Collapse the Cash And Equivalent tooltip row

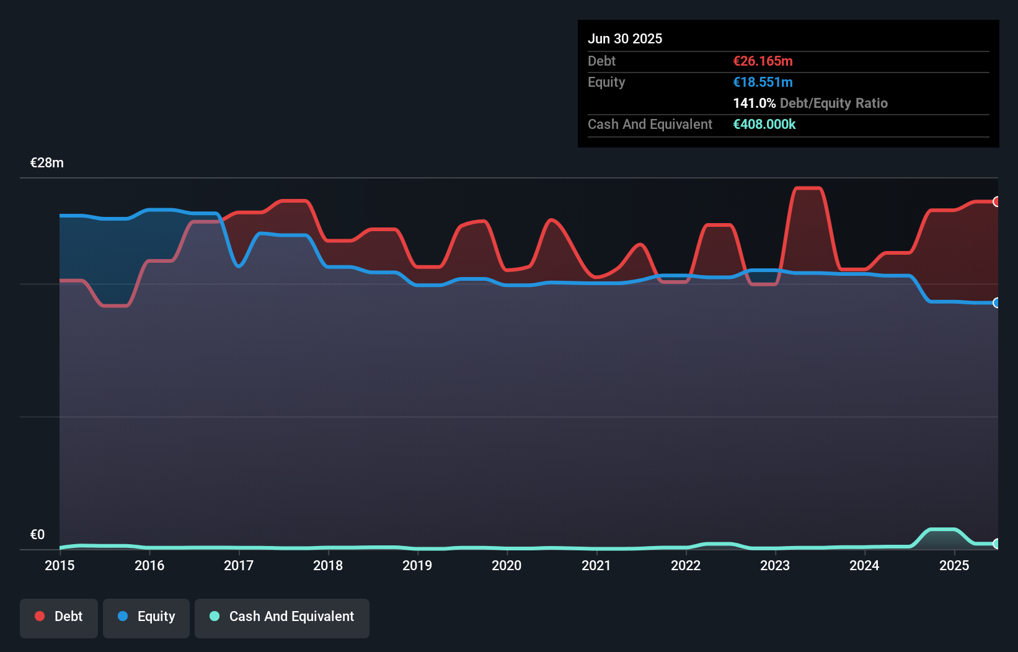click(x=649, y=124)
